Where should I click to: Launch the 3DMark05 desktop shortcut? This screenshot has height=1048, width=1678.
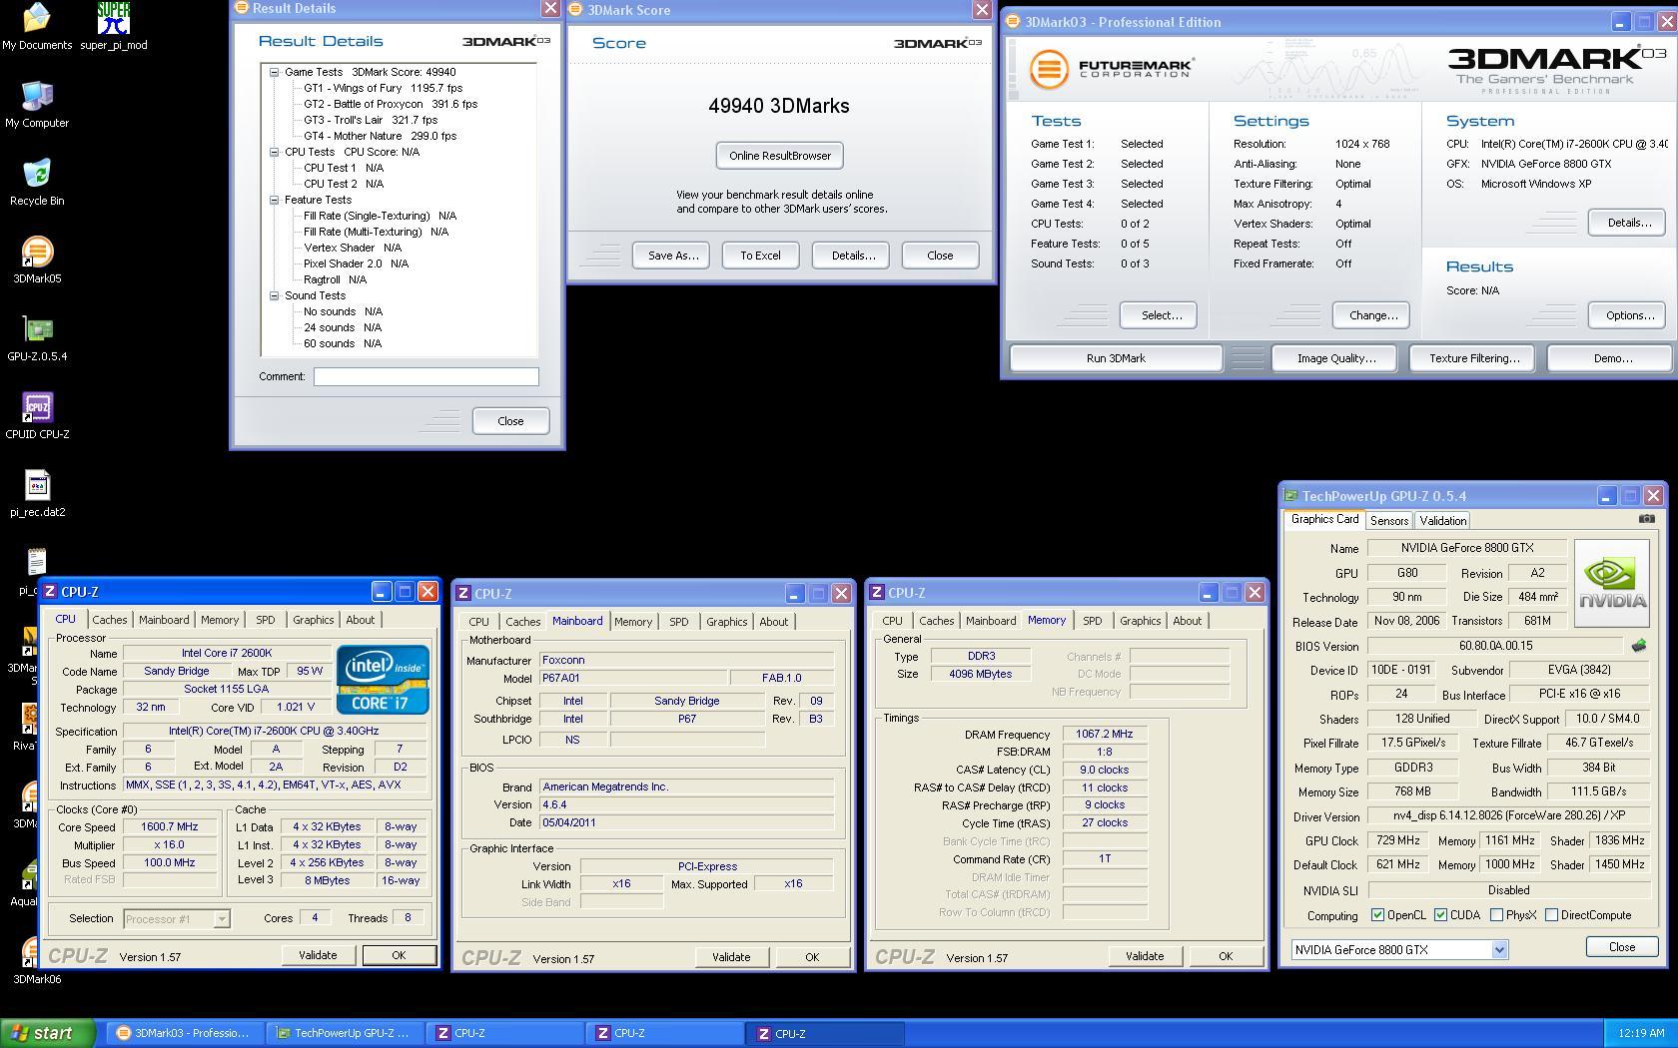[x=37, y=260]
